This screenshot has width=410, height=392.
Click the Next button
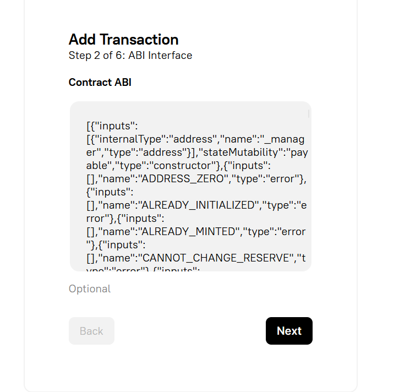[x=289, y=331]
